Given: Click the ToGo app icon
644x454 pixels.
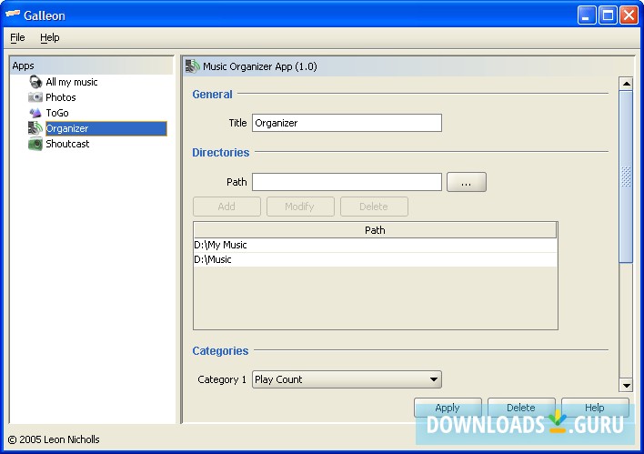Looking at the screenshot, I should click(x=35, y=113).
